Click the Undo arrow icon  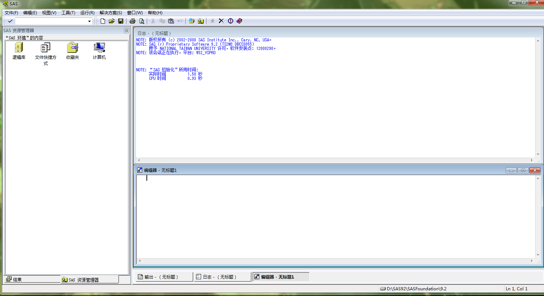coord(180,21)
